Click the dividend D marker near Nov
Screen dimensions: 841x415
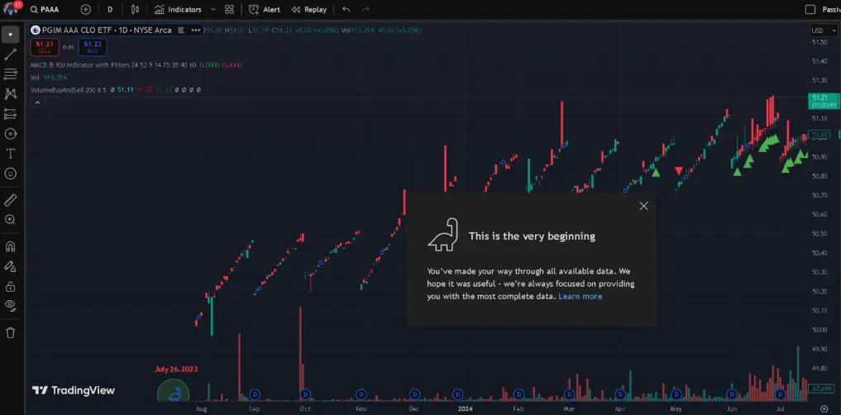coord(361,394)
